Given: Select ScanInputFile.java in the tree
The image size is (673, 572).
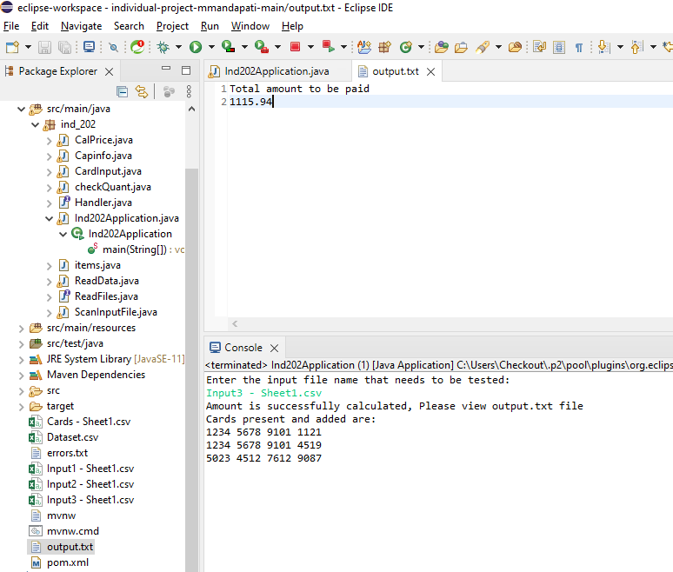Looking at the screenshot, I should click(116, 312).
